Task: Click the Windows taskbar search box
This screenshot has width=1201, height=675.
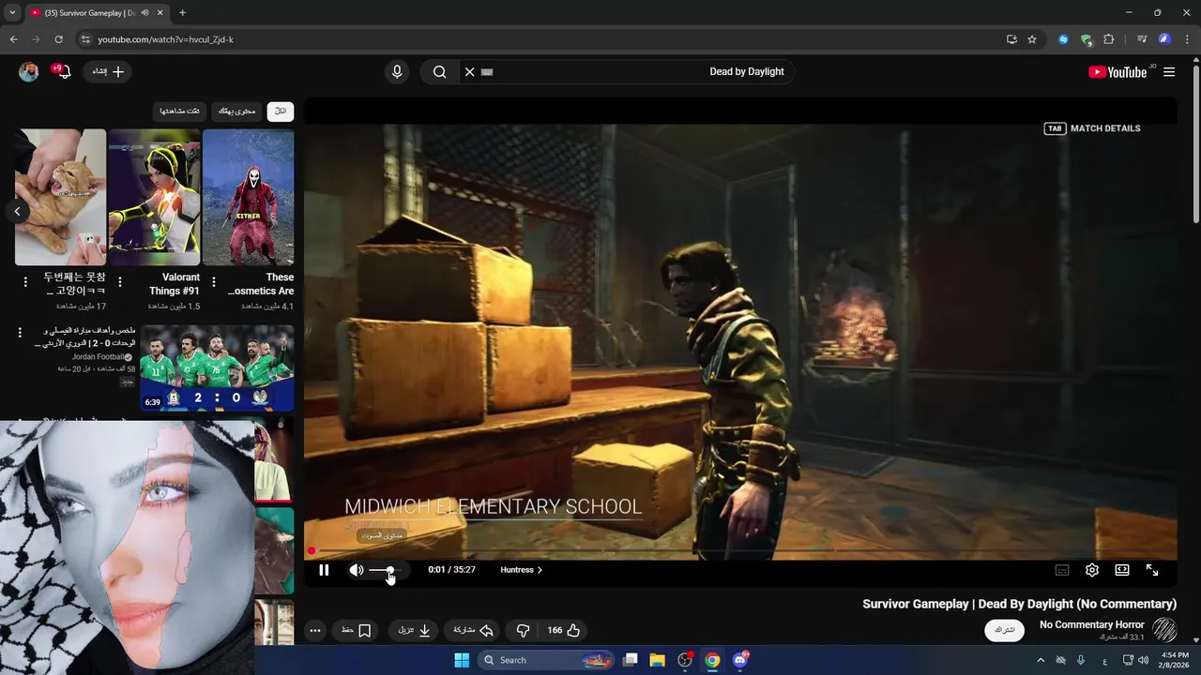Action: tap(546, 660)
